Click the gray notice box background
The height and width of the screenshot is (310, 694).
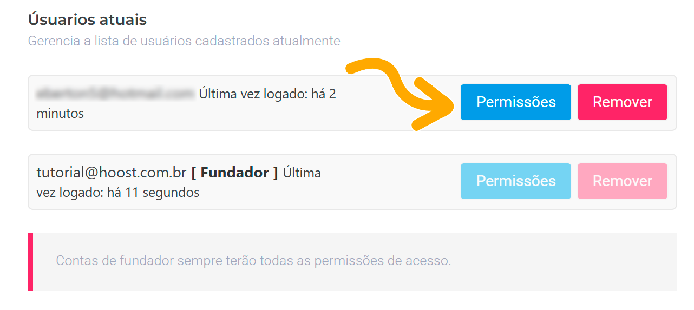pos(563,262)
